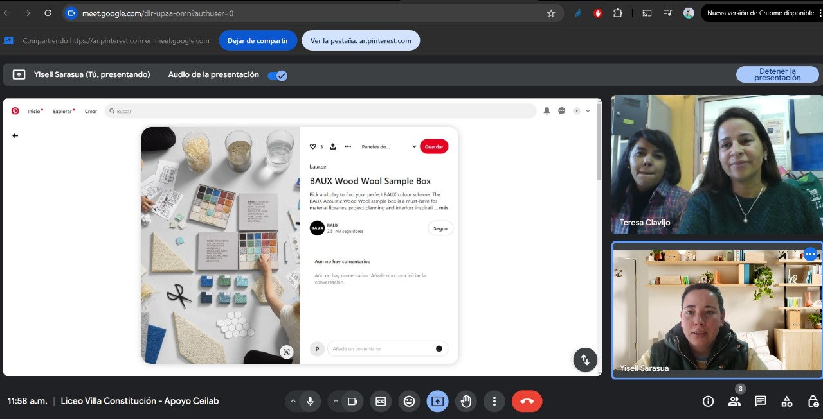The width and height of the screenshot is (823, 419).
Task: Click the camera indicator in address bar
Action: tap(71, 13)
